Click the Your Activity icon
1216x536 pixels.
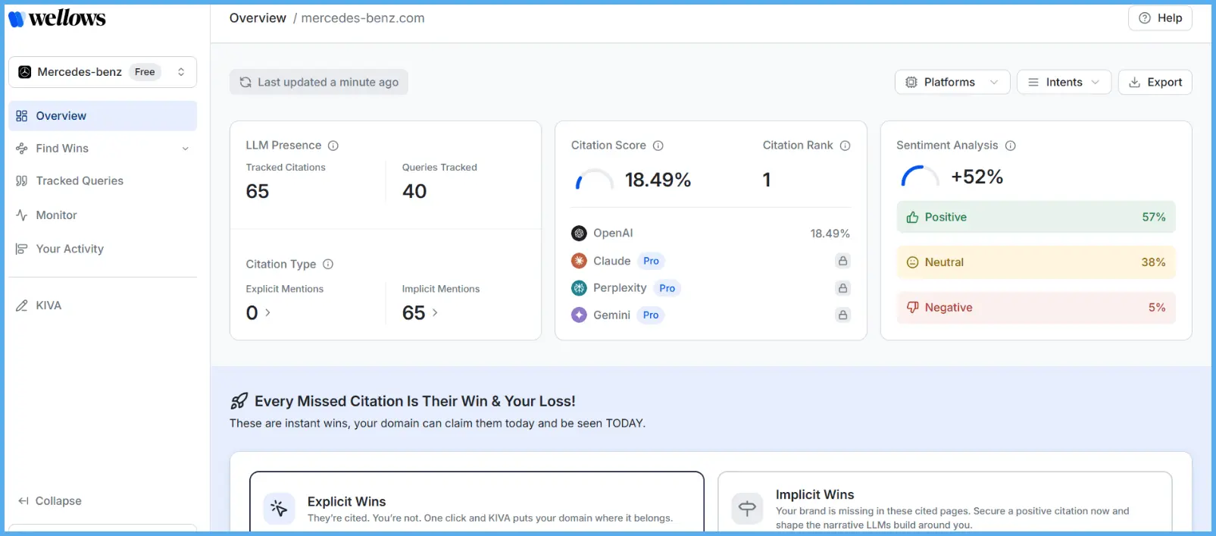[22, 249]
